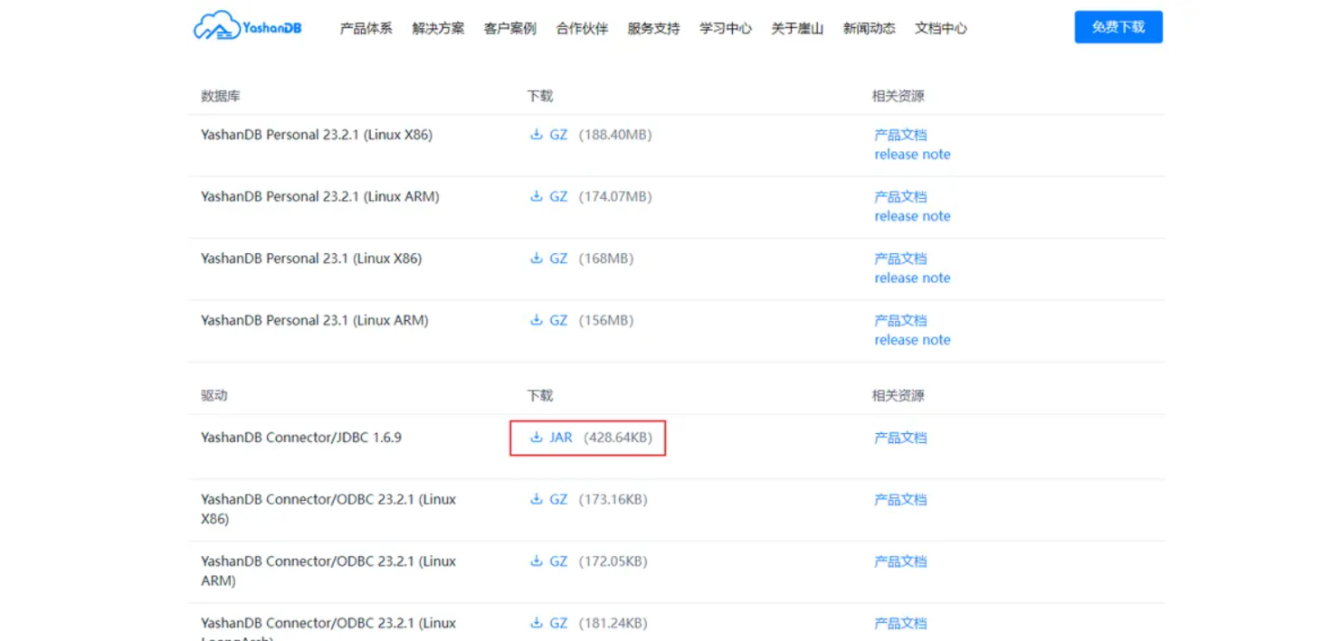Open 产品文档 for Connector/JDBC 1.6.9

900,438
